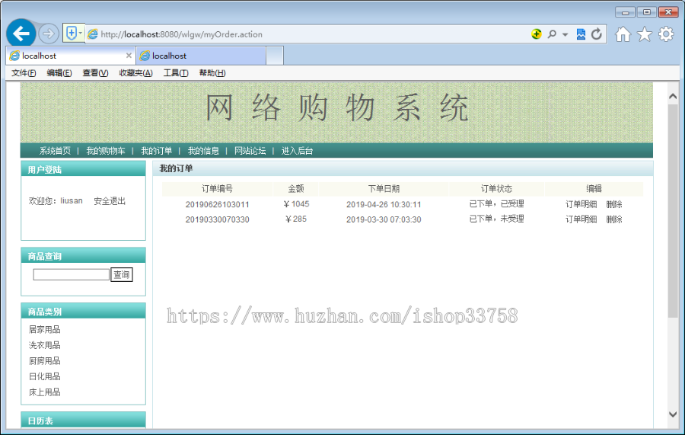Click the 订单编号 column header
Viewport: 685px width, 435px height.
(x=217, y=189)
